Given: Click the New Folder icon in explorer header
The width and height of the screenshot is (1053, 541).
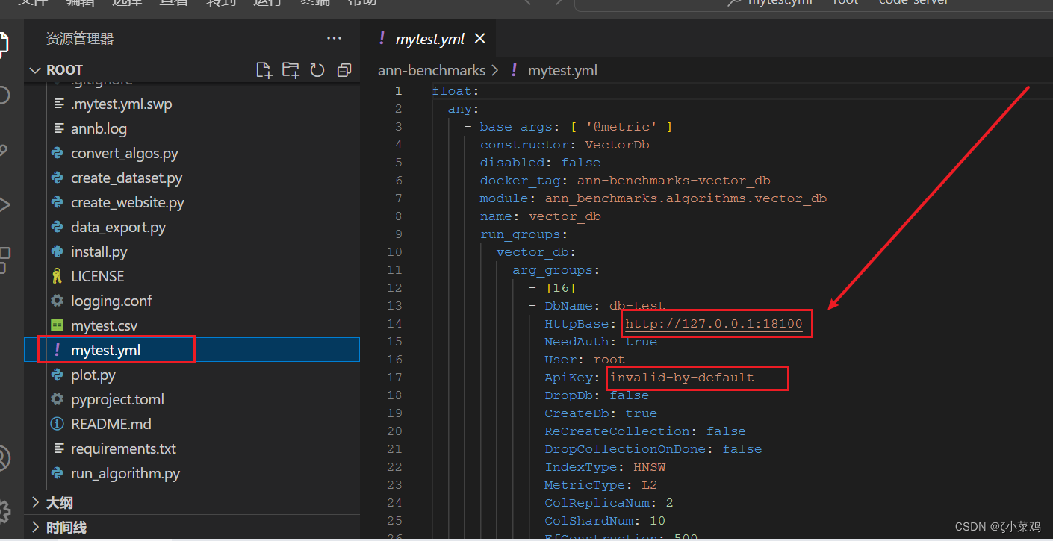Looking at the screenshot, I should (291, 70).
